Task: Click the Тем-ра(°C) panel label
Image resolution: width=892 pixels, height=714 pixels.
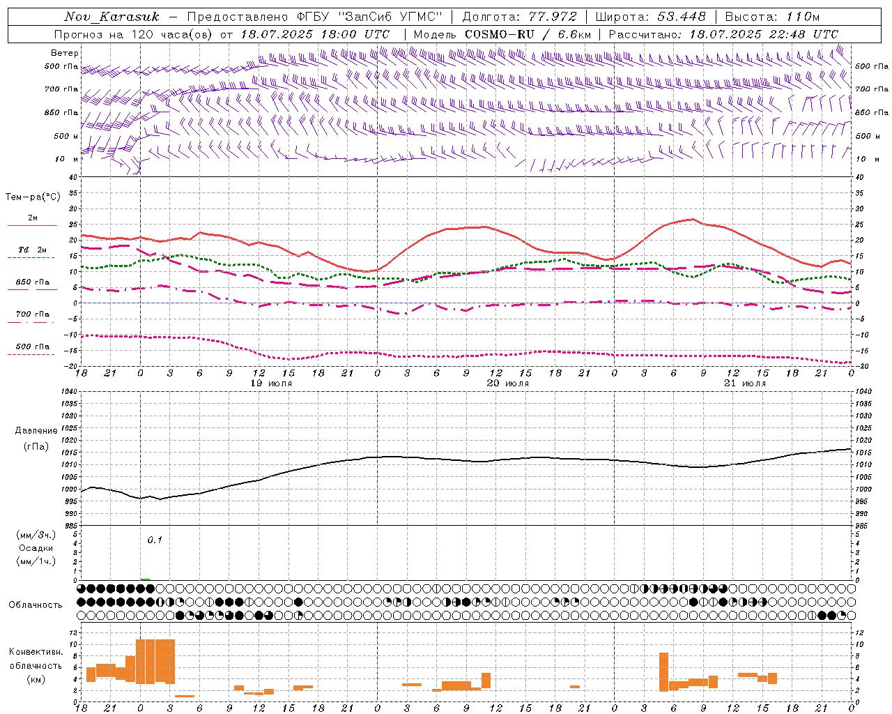Action: (33, 197)
